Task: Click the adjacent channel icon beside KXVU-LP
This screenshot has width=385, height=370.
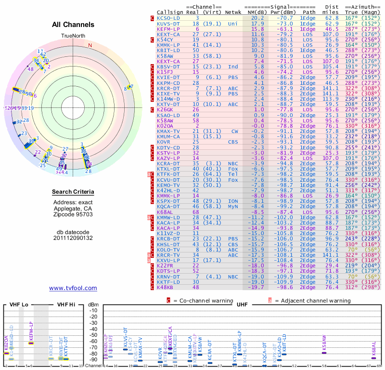Action: pos(149,260)
